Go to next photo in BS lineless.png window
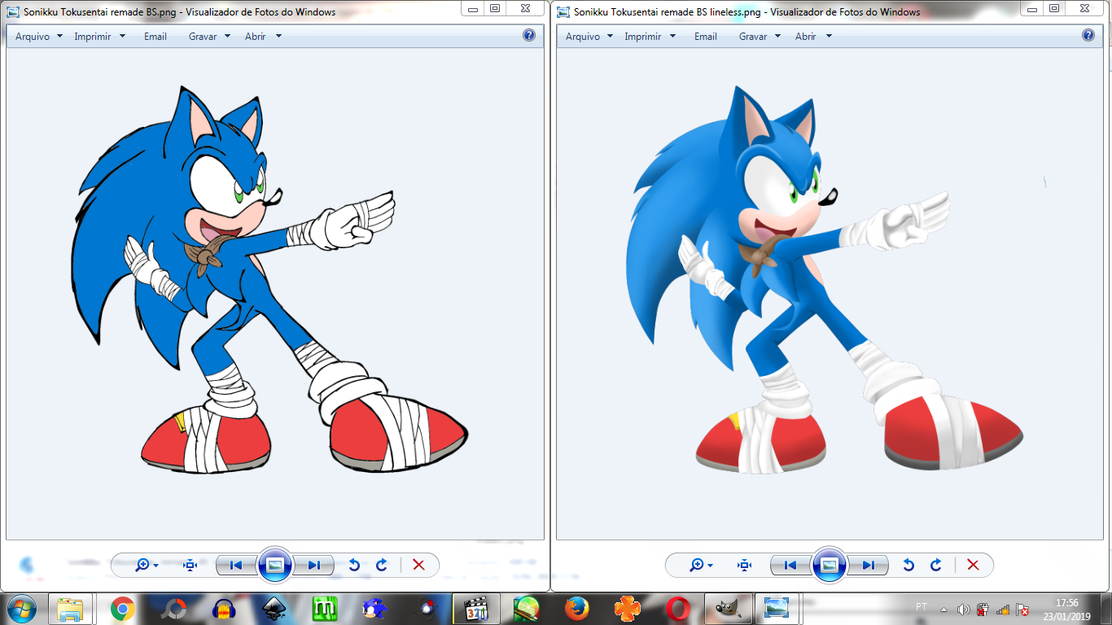 869,565
